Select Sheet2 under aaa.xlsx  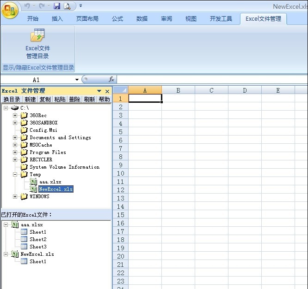pos(38,239)
